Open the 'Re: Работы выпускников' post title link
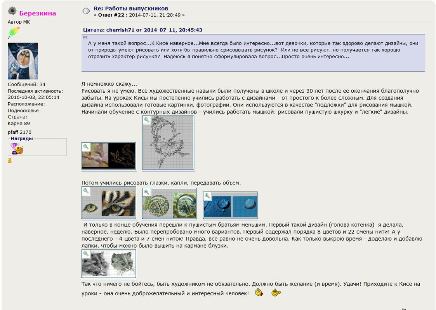436x310 pixels. (x=131, y=8)
